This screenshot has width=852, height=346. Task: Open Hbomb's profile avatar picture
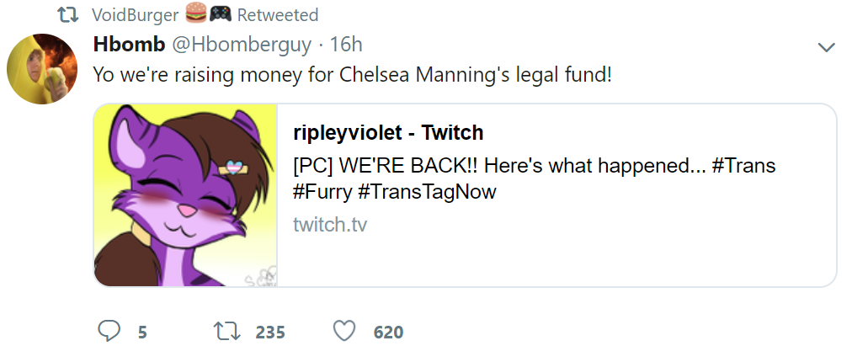42,69
